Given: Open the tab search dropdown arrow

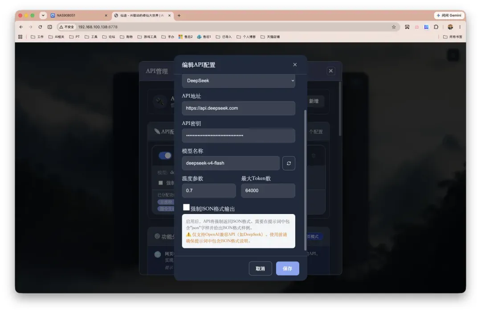Looking at the screenshot, I should point(43,15).
